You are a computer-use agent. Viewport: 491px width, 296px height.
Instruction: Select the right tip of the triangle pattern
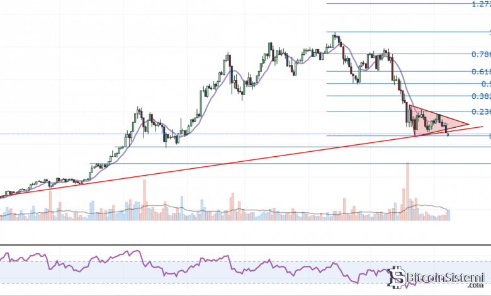(468, 124)
